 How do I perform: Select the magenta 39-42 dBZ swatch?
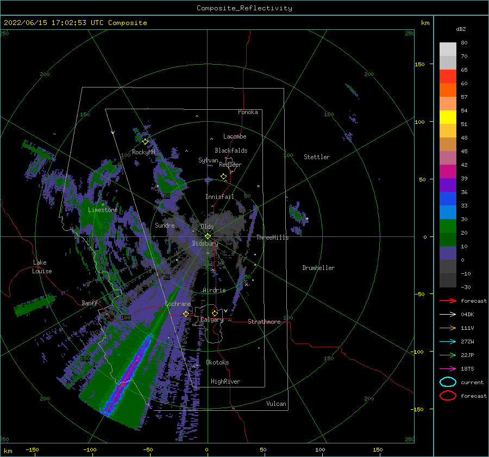448,172
